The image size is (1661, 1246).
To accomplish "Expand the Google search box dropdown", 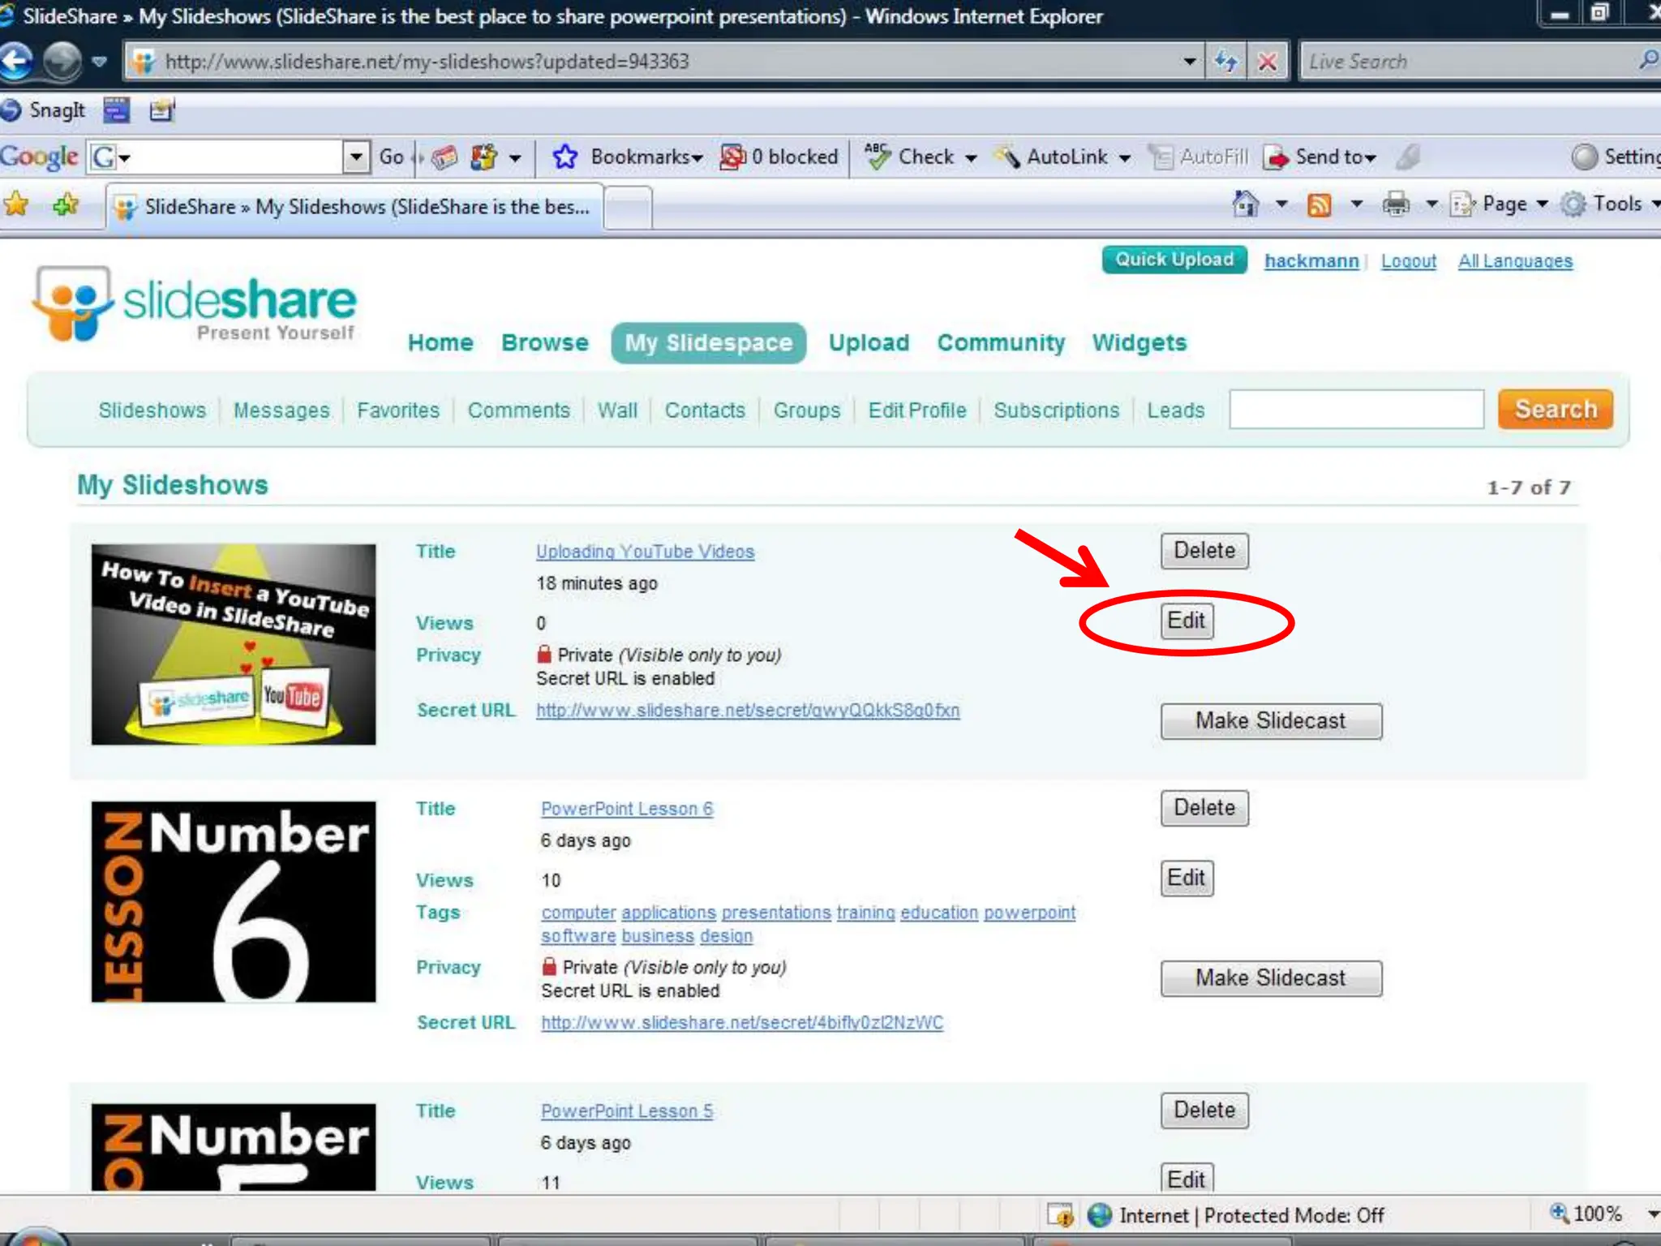I will 356,157.
